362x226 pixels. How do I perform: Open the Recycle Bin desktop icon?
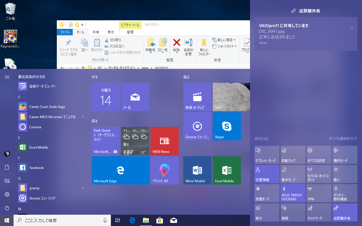10,11
